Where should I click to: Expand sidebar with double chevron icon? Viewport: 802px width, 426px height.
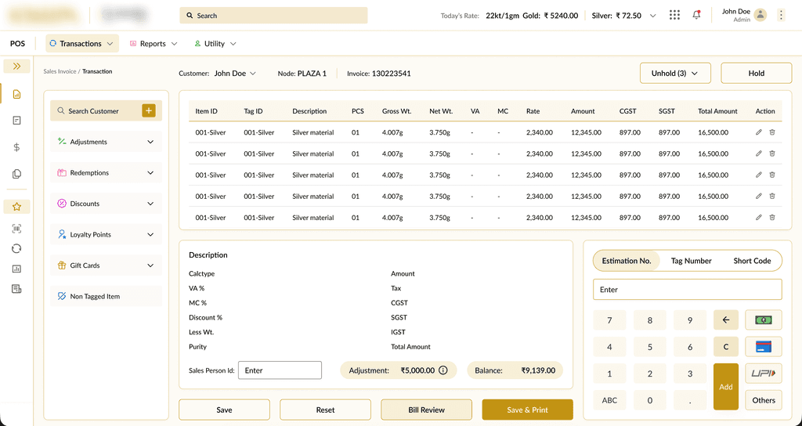point(17,66)
